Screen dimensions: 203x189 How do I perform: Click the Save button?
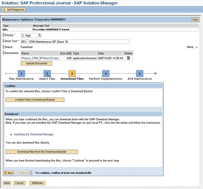point(7,183)
